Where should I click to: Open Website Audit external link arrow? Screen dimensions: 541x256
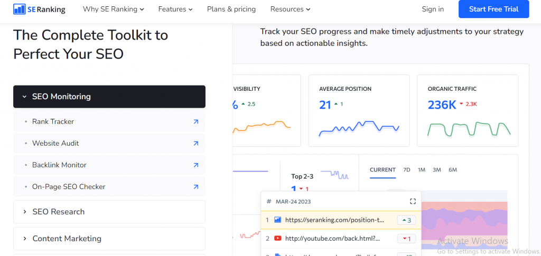tap(195, 143)
